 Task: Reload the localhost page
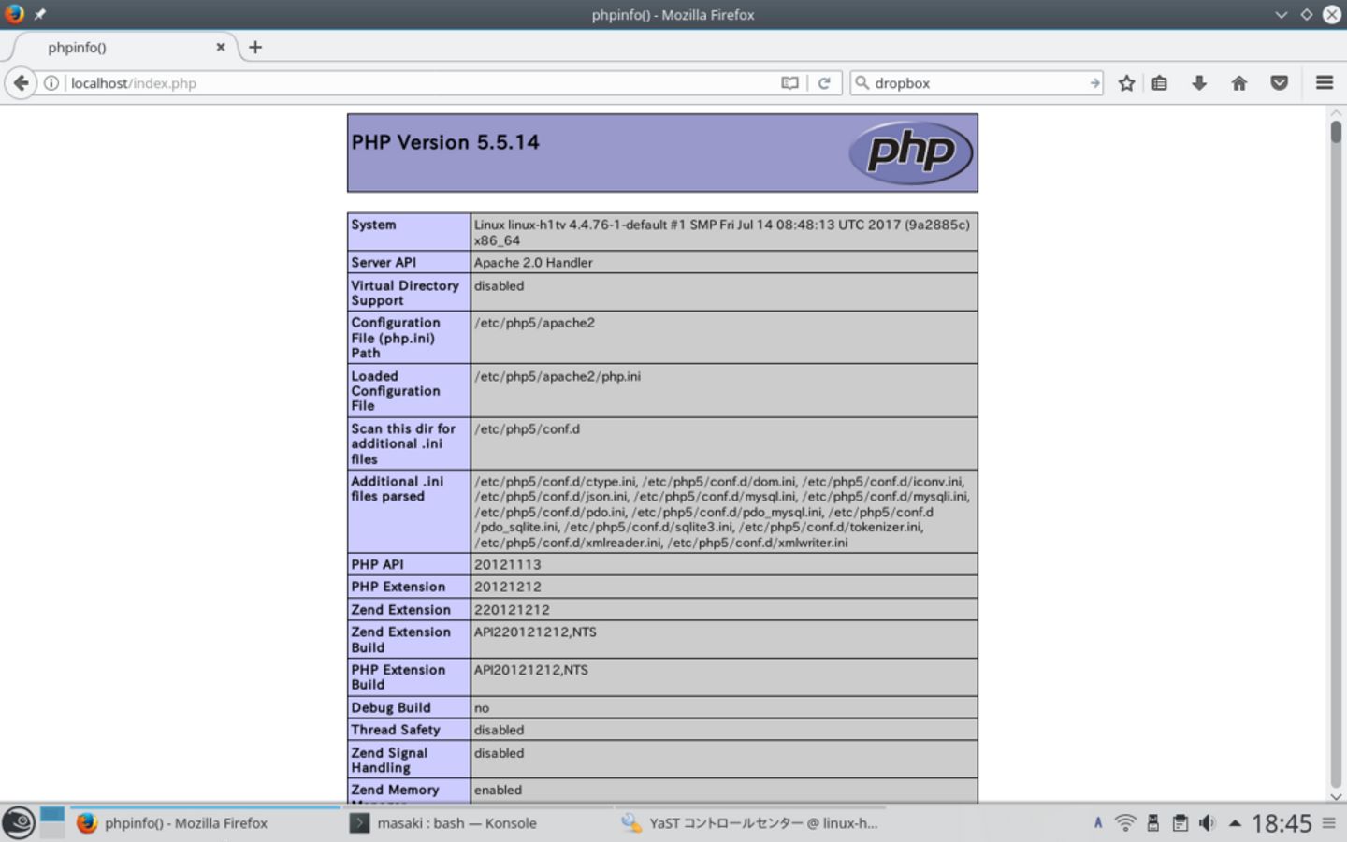(824, 83)
